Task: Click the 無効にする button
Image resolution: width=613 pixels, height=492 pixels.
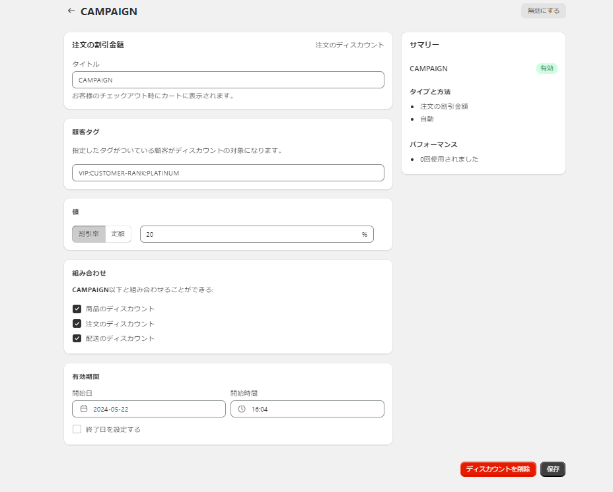Action: (x=543, y=11)
